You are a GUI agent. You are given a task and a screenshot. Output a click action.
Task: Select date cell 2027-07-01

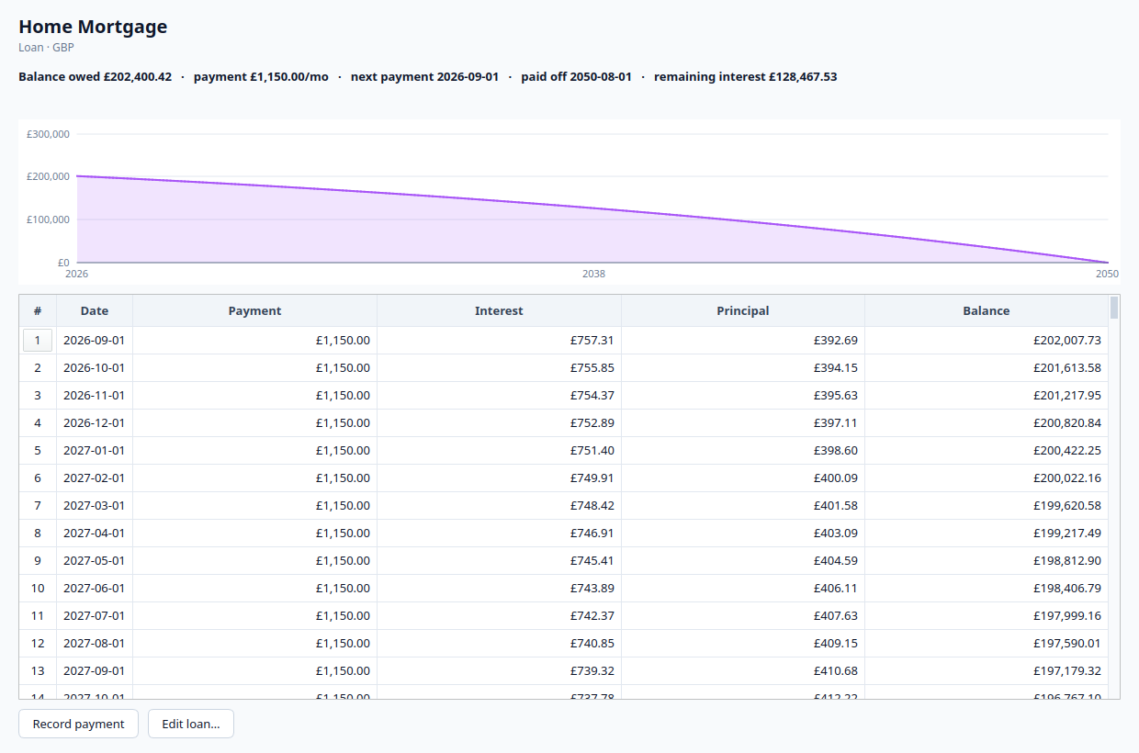[95, 616]
